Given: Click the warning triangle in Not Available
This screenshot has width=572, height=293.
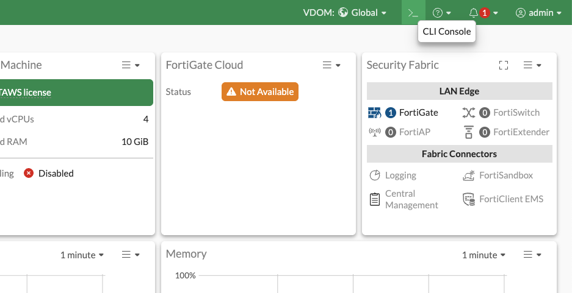Looking at the screenshot, I should (231, 92).
